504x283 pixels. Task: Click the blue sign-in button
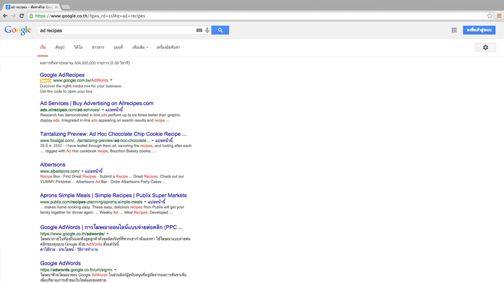pyautogui.click(x=479, y=30)
